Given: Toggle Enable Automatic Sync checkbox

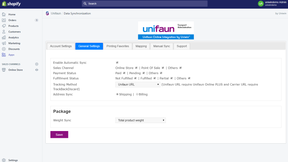Looking at the screenshot, I should 117,62.
